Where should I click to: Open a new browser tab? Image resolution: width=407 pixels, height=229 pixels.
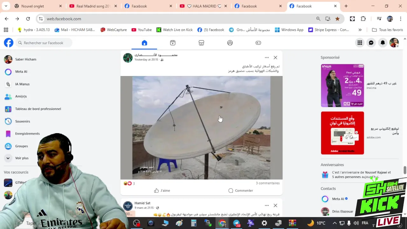[x=346, y=6]
